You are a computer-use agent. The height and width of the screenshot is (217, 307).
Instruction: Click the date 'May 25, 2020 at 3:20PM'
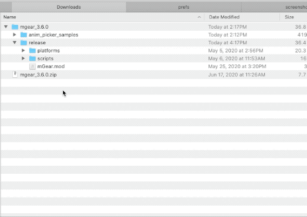coord(237,66)
